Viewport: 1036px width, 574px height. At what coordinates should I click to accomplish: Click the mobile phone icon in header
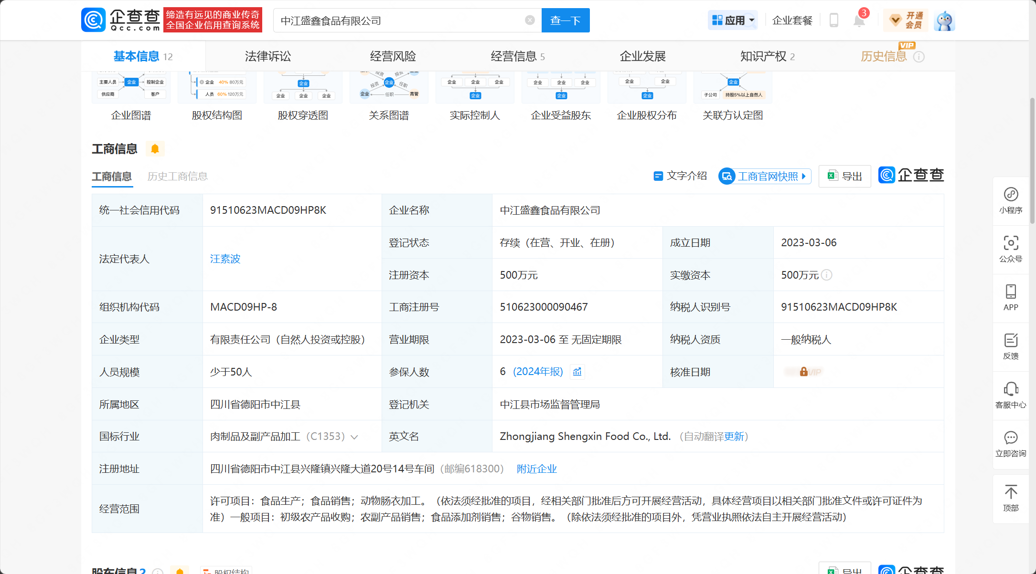point(833,21)
